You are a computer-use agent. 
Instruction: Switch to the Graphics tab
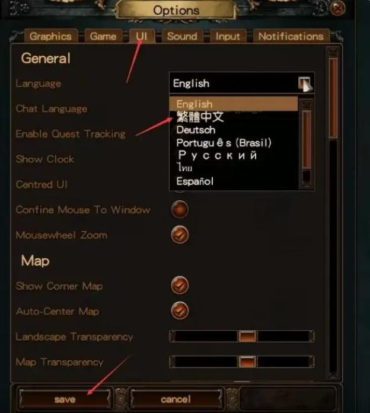pyautogui.click(x=50, y=36)
